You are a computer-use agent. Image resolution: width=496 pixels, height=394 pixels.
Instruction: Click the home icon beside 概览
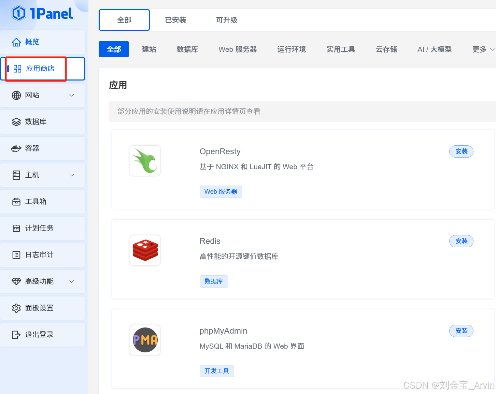click(x=16, y=42)
